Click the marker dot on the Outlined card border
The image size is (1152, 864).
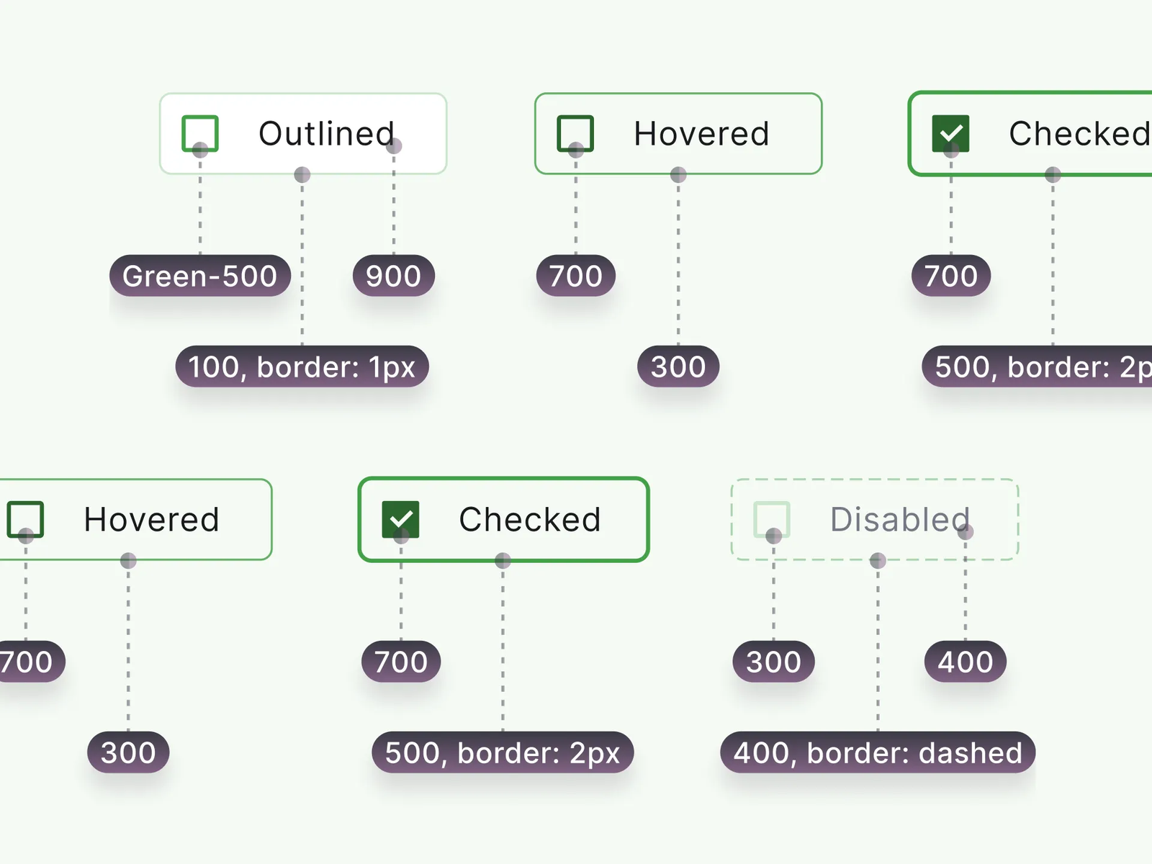pyautogui.click(x=302, y=174)
